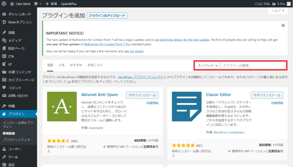Click the プラグインの検索 search field

click(x=253, y=66)
